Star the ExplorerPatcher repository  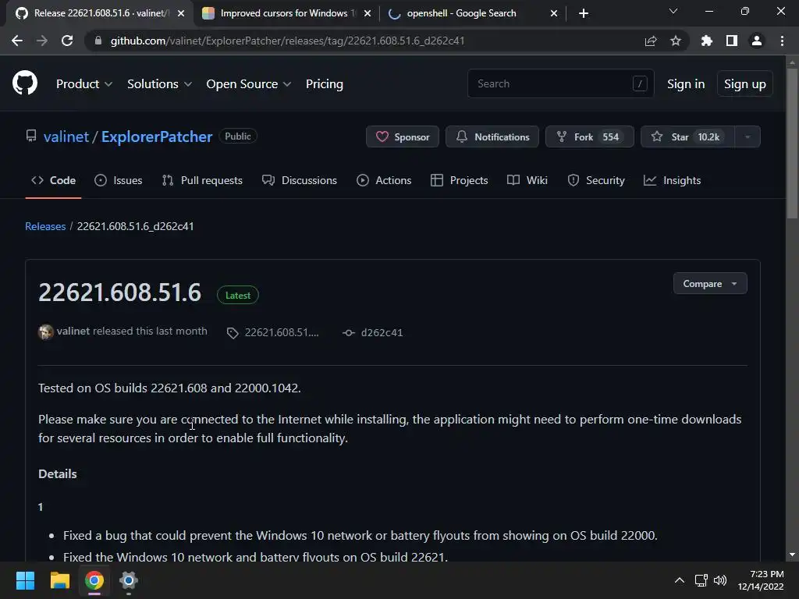click(688, 136)
